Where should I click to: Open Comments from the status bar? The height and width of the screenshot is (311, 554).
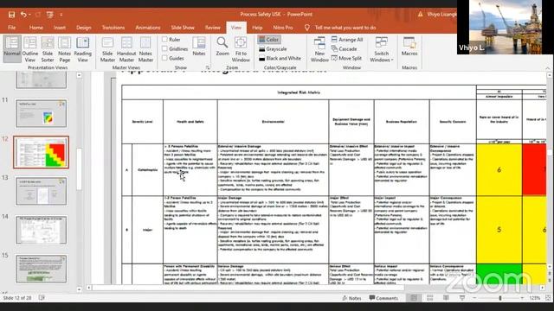383,298
